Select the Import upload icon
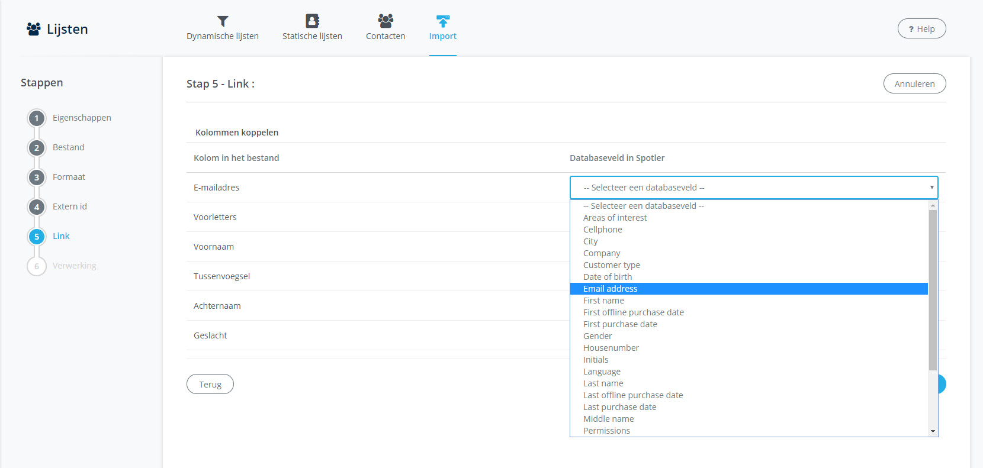983x468 pixels. pos(442,21)
